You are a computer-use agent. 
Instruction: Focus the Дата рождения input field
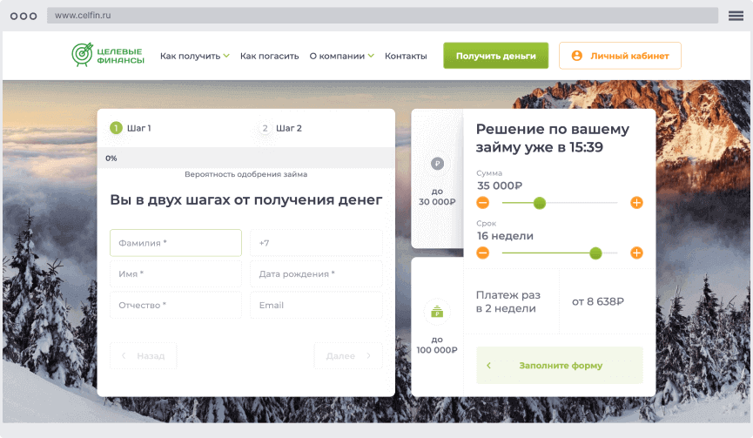click(x=316, y=273)
